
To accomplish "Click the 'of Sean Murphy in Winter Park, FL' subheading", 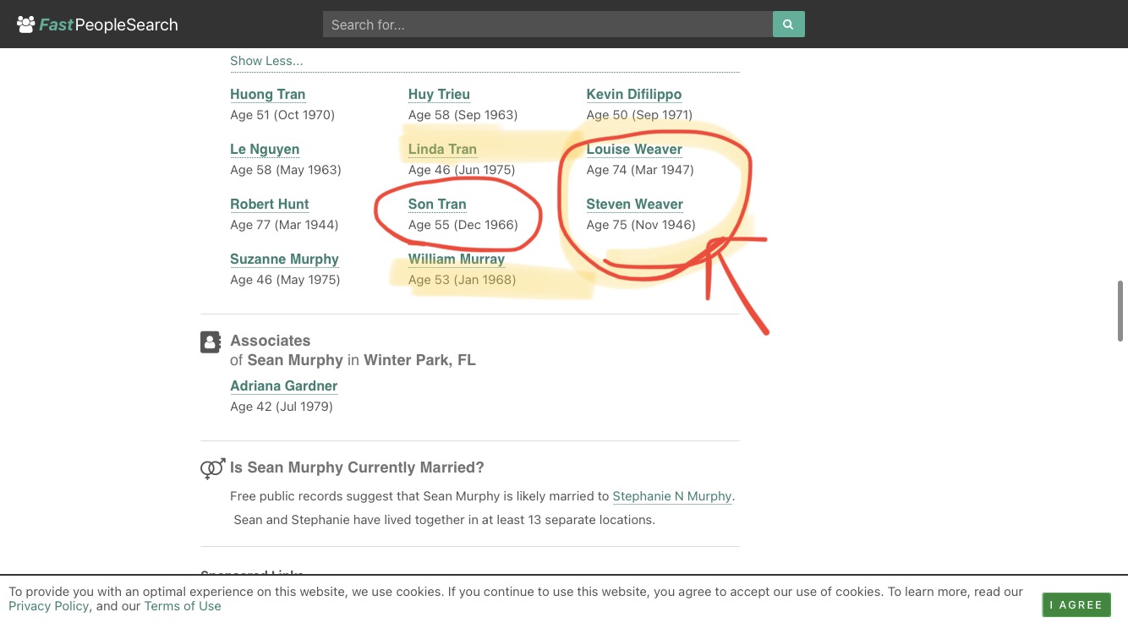I will pyautogui.click(x=353, y=360).
